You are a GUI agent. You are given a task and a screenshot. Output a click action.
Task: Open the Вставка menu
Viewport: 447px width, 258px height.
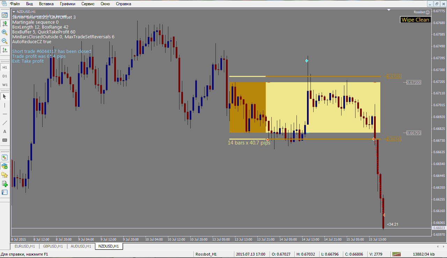[x=46, y=4]
